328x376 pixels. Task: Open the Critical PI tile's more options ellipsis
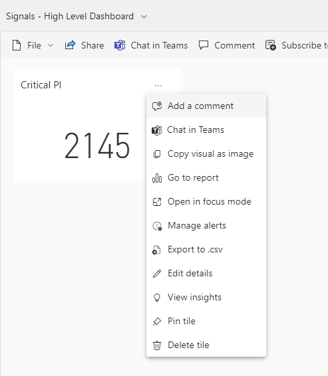tap(158, 86)
